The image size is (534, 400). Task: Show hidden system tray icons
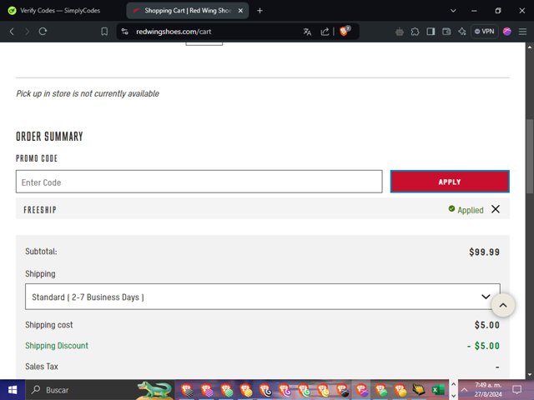[x=464, y=390]
